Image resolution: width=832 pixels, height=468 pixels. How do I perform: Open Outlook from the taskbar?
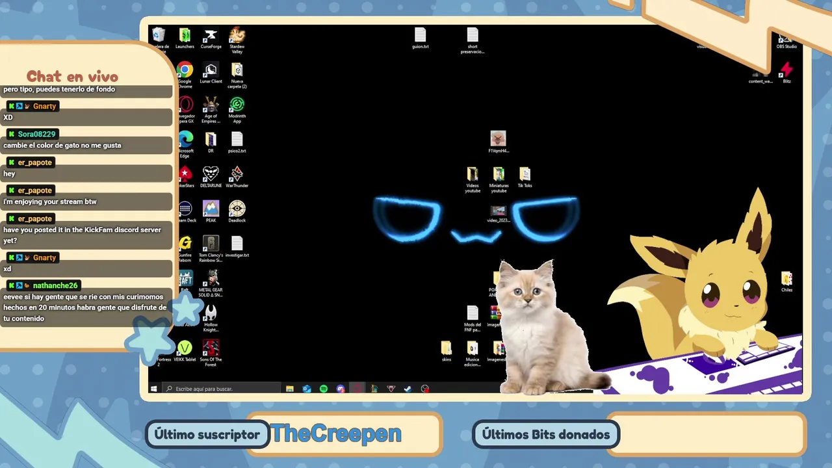click(307, 389)
